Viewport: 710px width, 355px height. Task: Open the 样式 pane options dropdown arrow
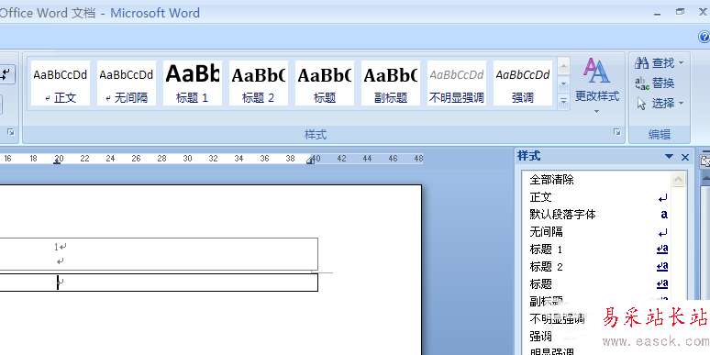670,157
